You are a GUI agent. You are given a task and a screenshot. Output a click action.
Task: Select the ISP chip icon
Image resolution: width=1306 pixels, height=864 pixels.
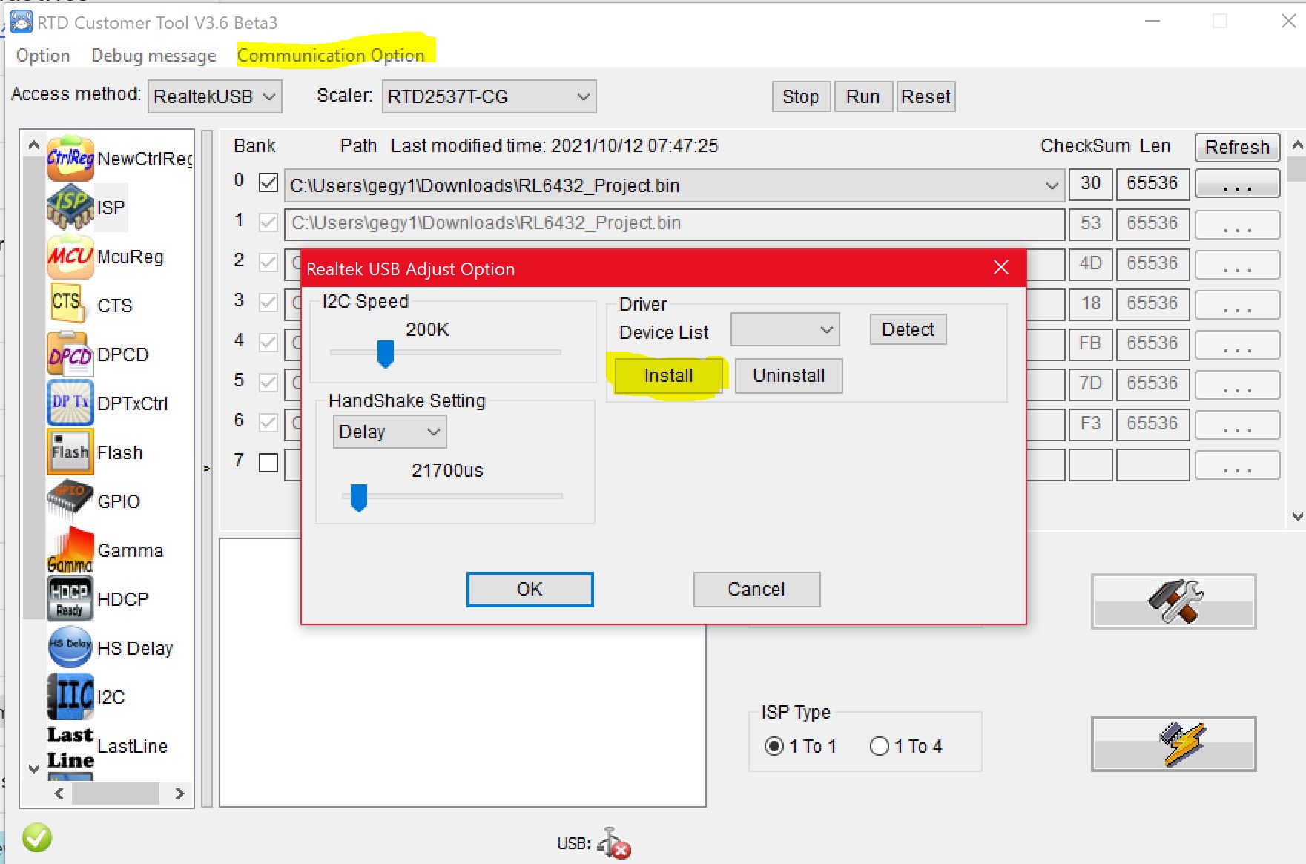70,208
